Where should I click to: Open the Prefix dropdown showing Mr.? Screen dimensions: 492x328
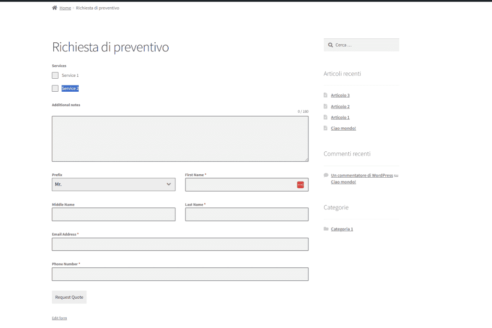click(113, 184)
